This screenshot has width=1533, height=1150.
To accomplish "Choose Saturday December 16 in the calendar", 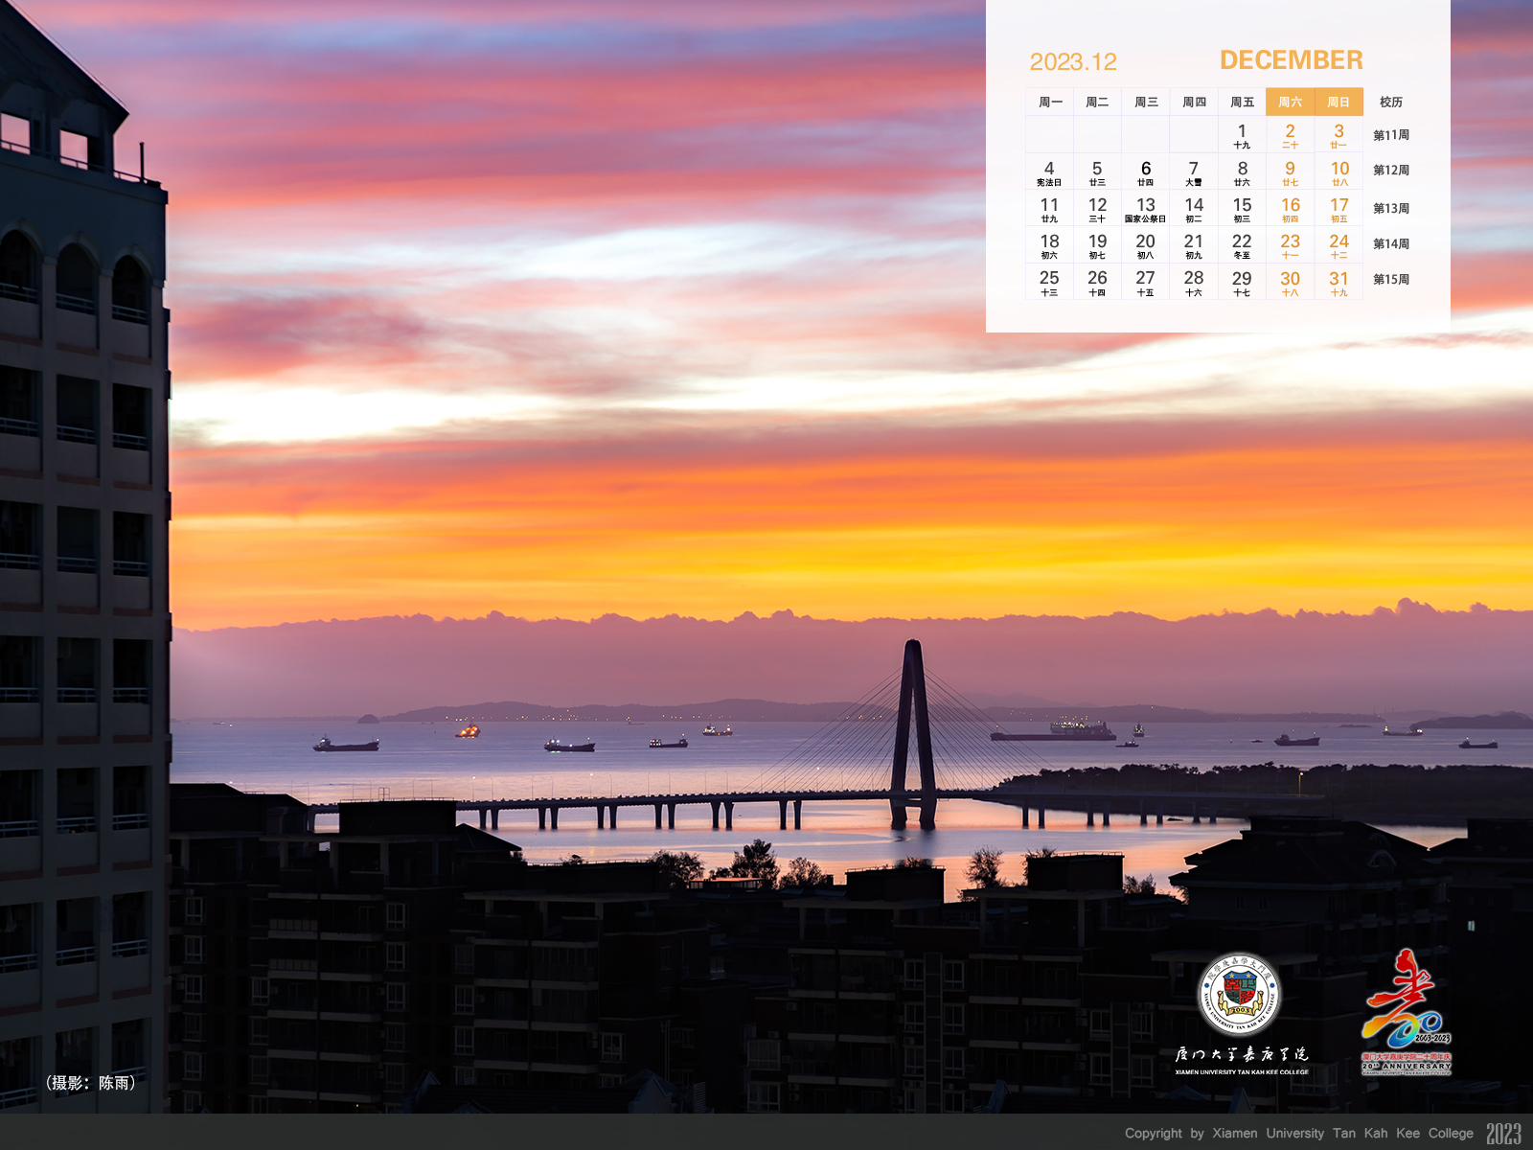I will pos(1291,210).
